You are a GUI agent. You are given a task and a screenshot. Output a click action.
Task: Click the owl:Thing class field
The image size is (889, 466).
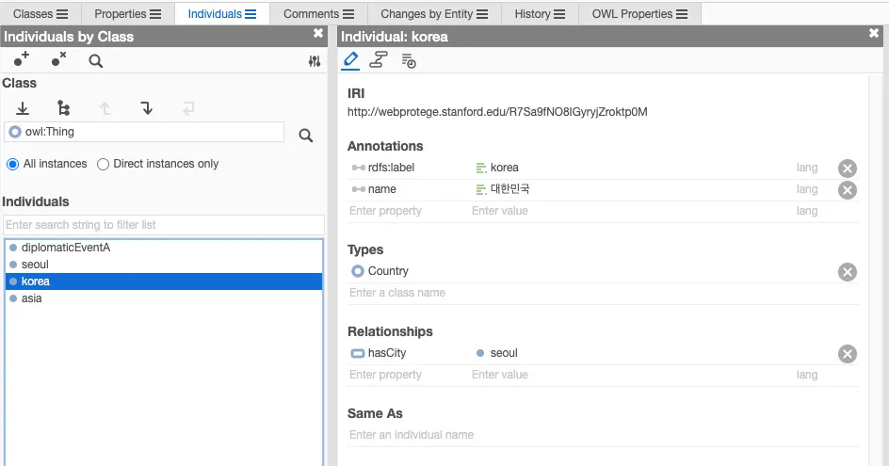(x=144, y=132)
